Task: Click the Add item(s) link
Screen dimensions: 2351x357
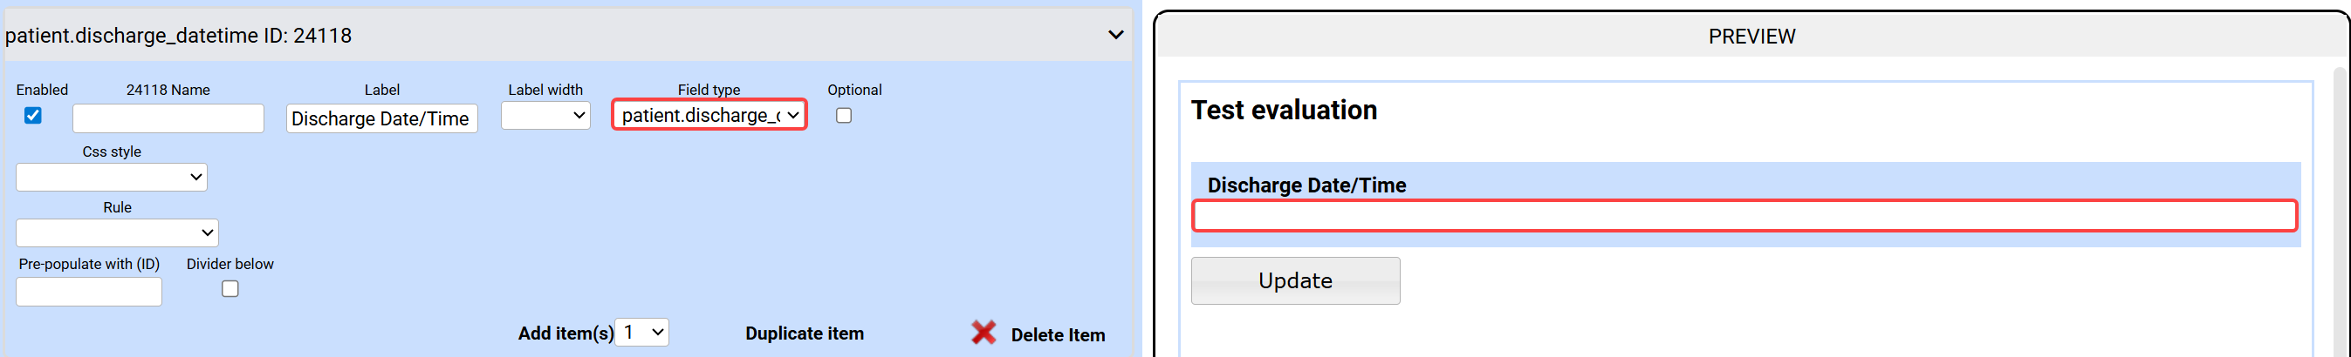Action: tap(565, 333)
